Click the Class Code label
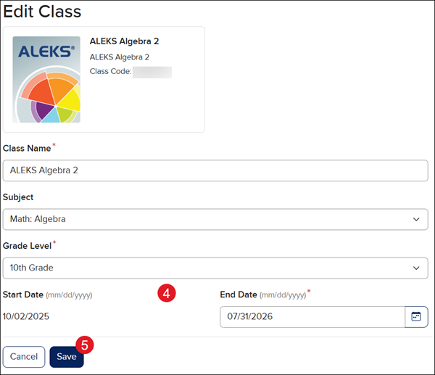435x375 pixels. [x=110, y=72]
